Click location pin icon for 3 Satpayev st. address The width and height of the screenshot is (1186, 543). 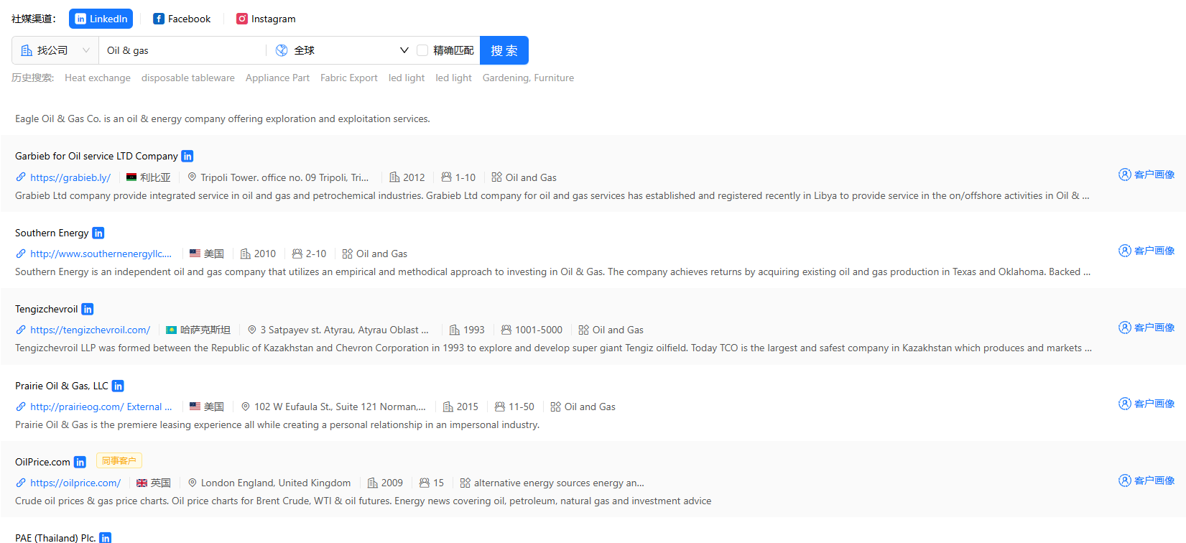click(x=252, y=330)
